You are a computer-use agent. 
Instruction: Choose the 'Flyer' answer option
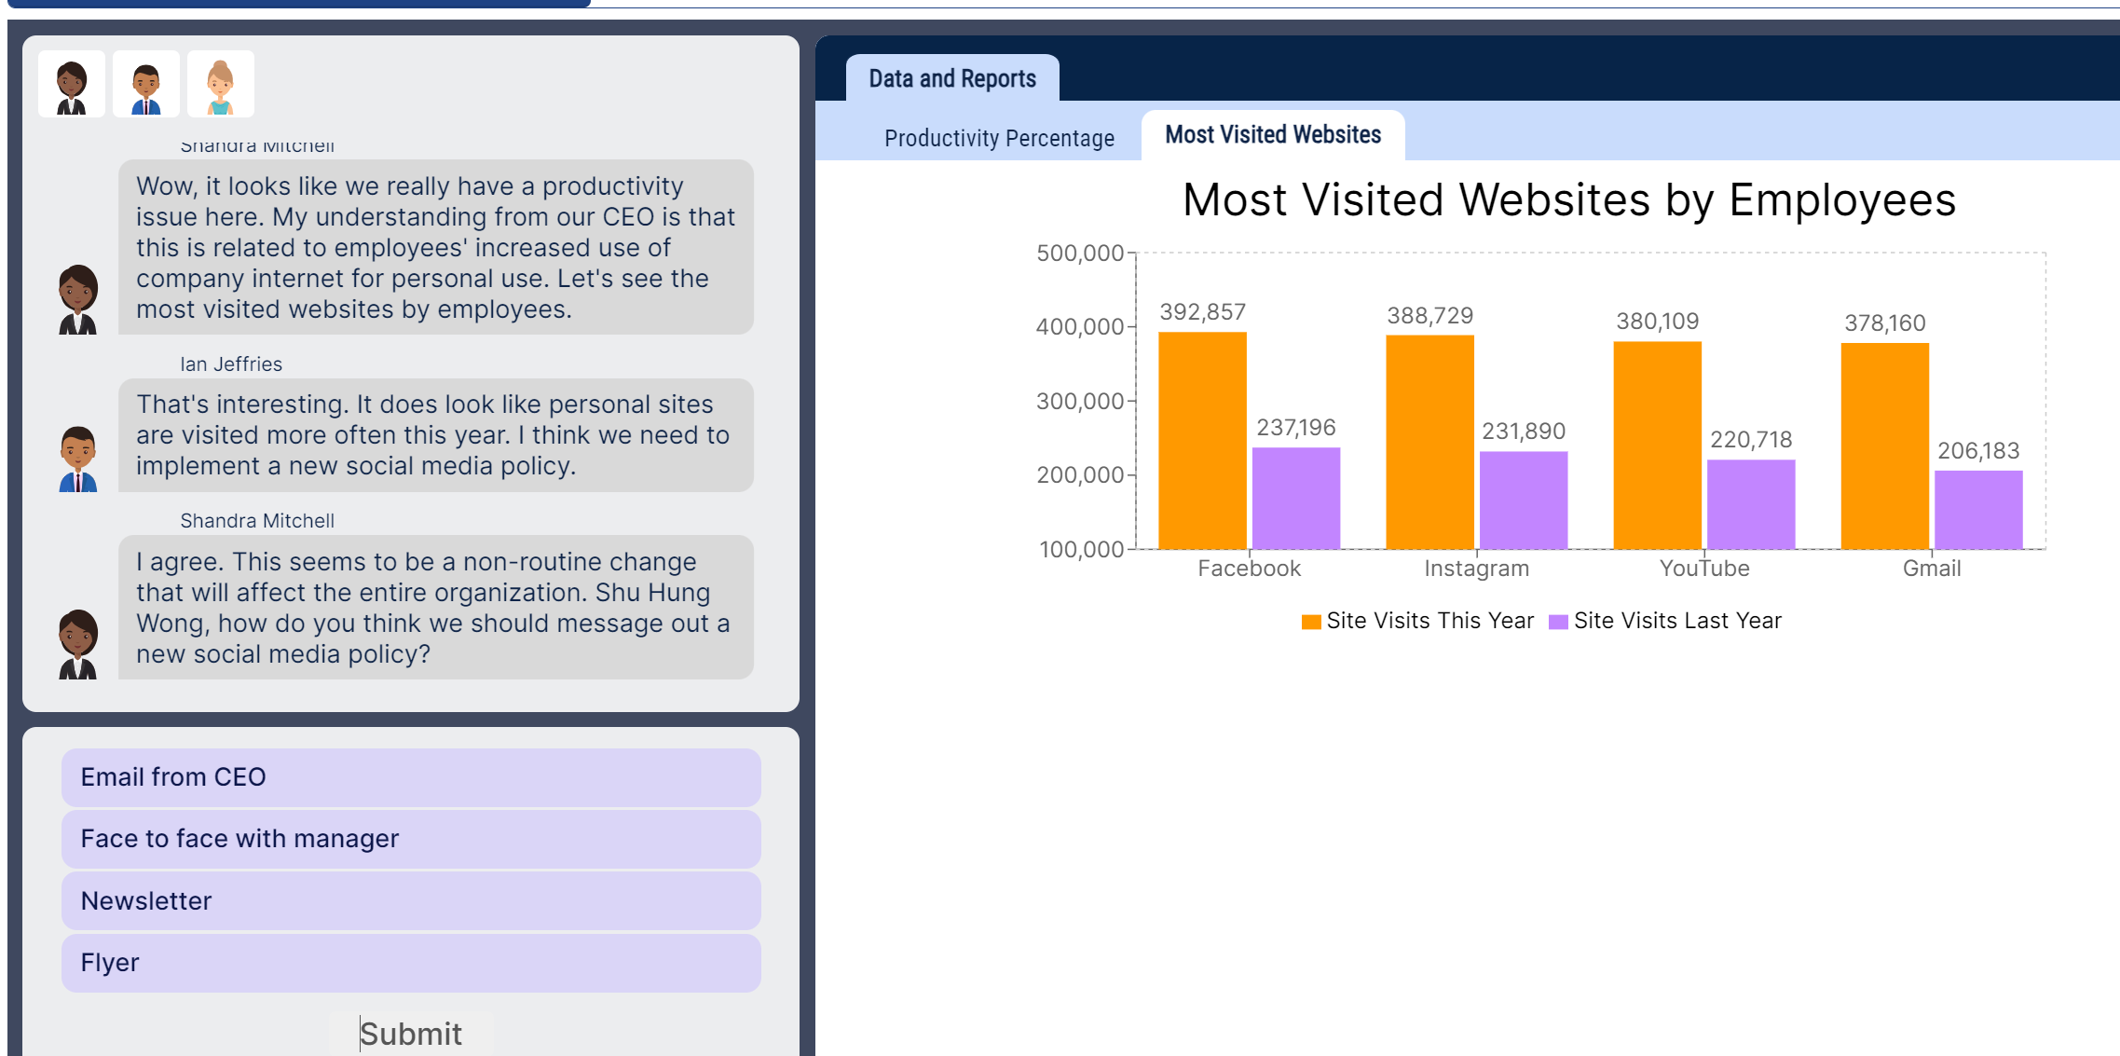coord(411,963)
